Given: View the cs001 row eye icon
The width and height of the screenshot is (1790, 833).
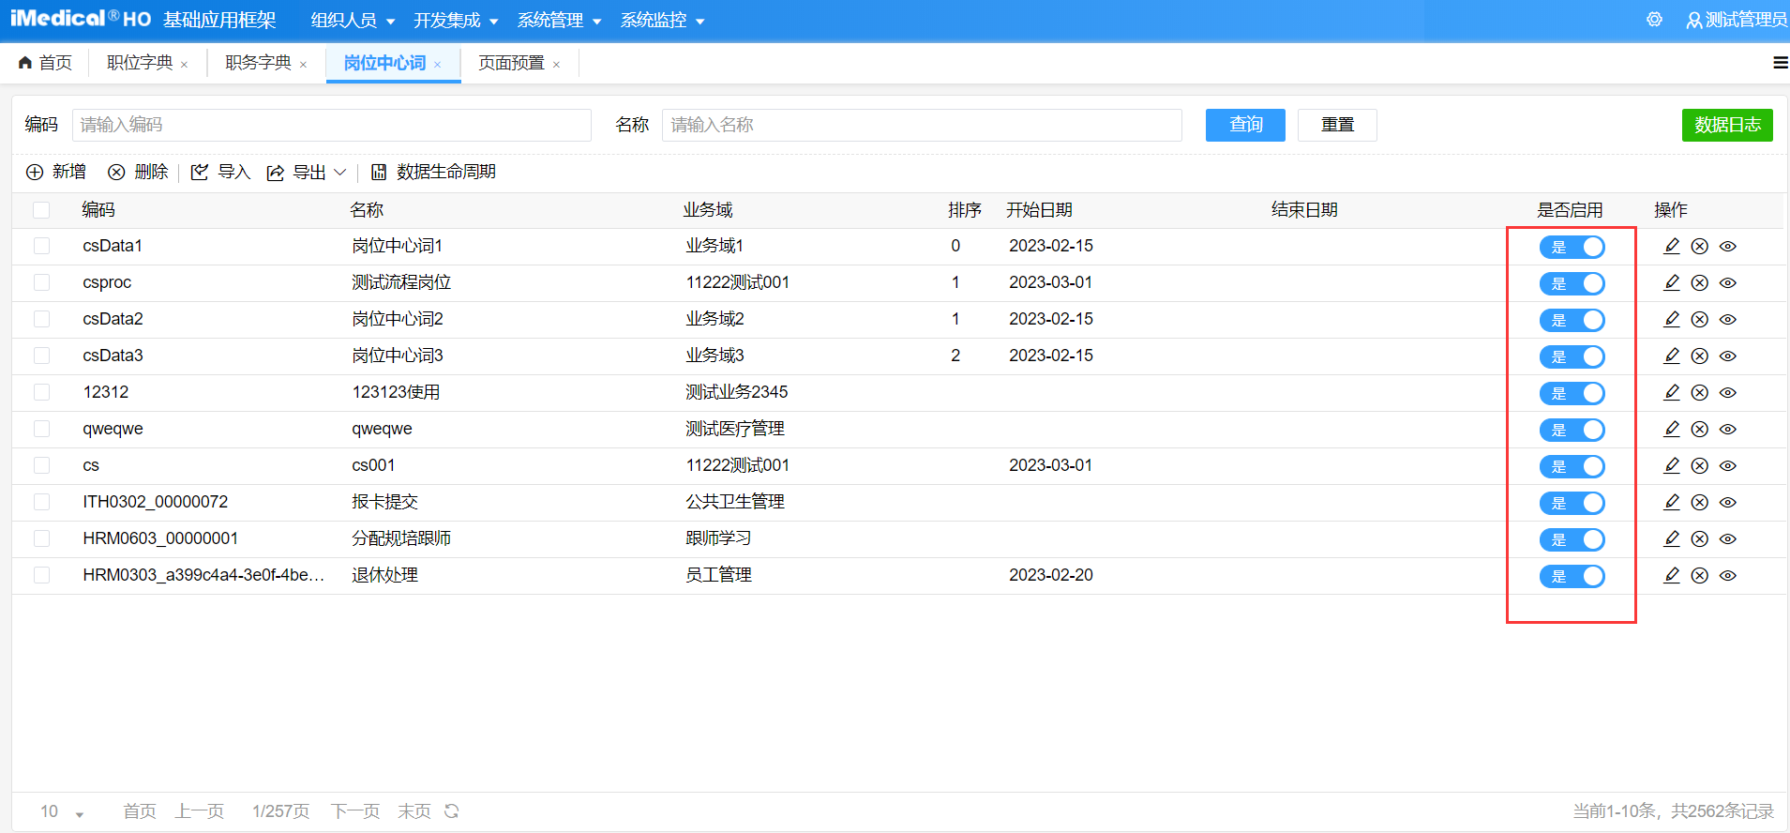Looking at the screenshot, I should (x=1728, y=466).
